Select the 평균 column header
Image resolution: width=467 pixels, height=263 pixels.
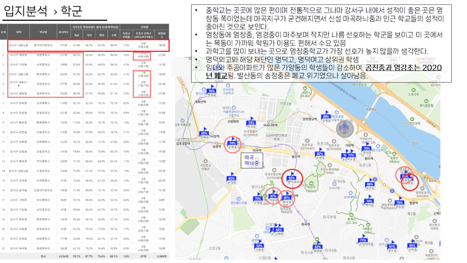click(77, 35)
